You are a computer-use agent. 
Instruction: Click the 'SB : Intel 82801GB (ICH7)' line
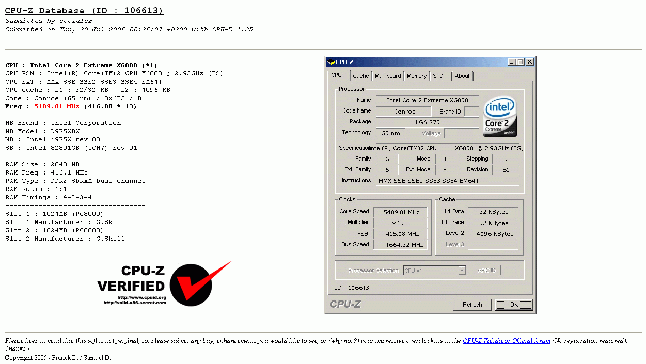click(71, 148)
